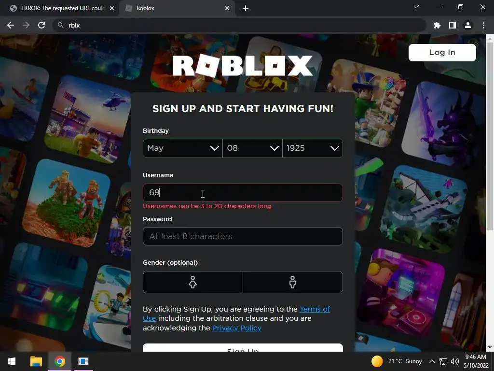Click the Log In button

coord(442,52)
